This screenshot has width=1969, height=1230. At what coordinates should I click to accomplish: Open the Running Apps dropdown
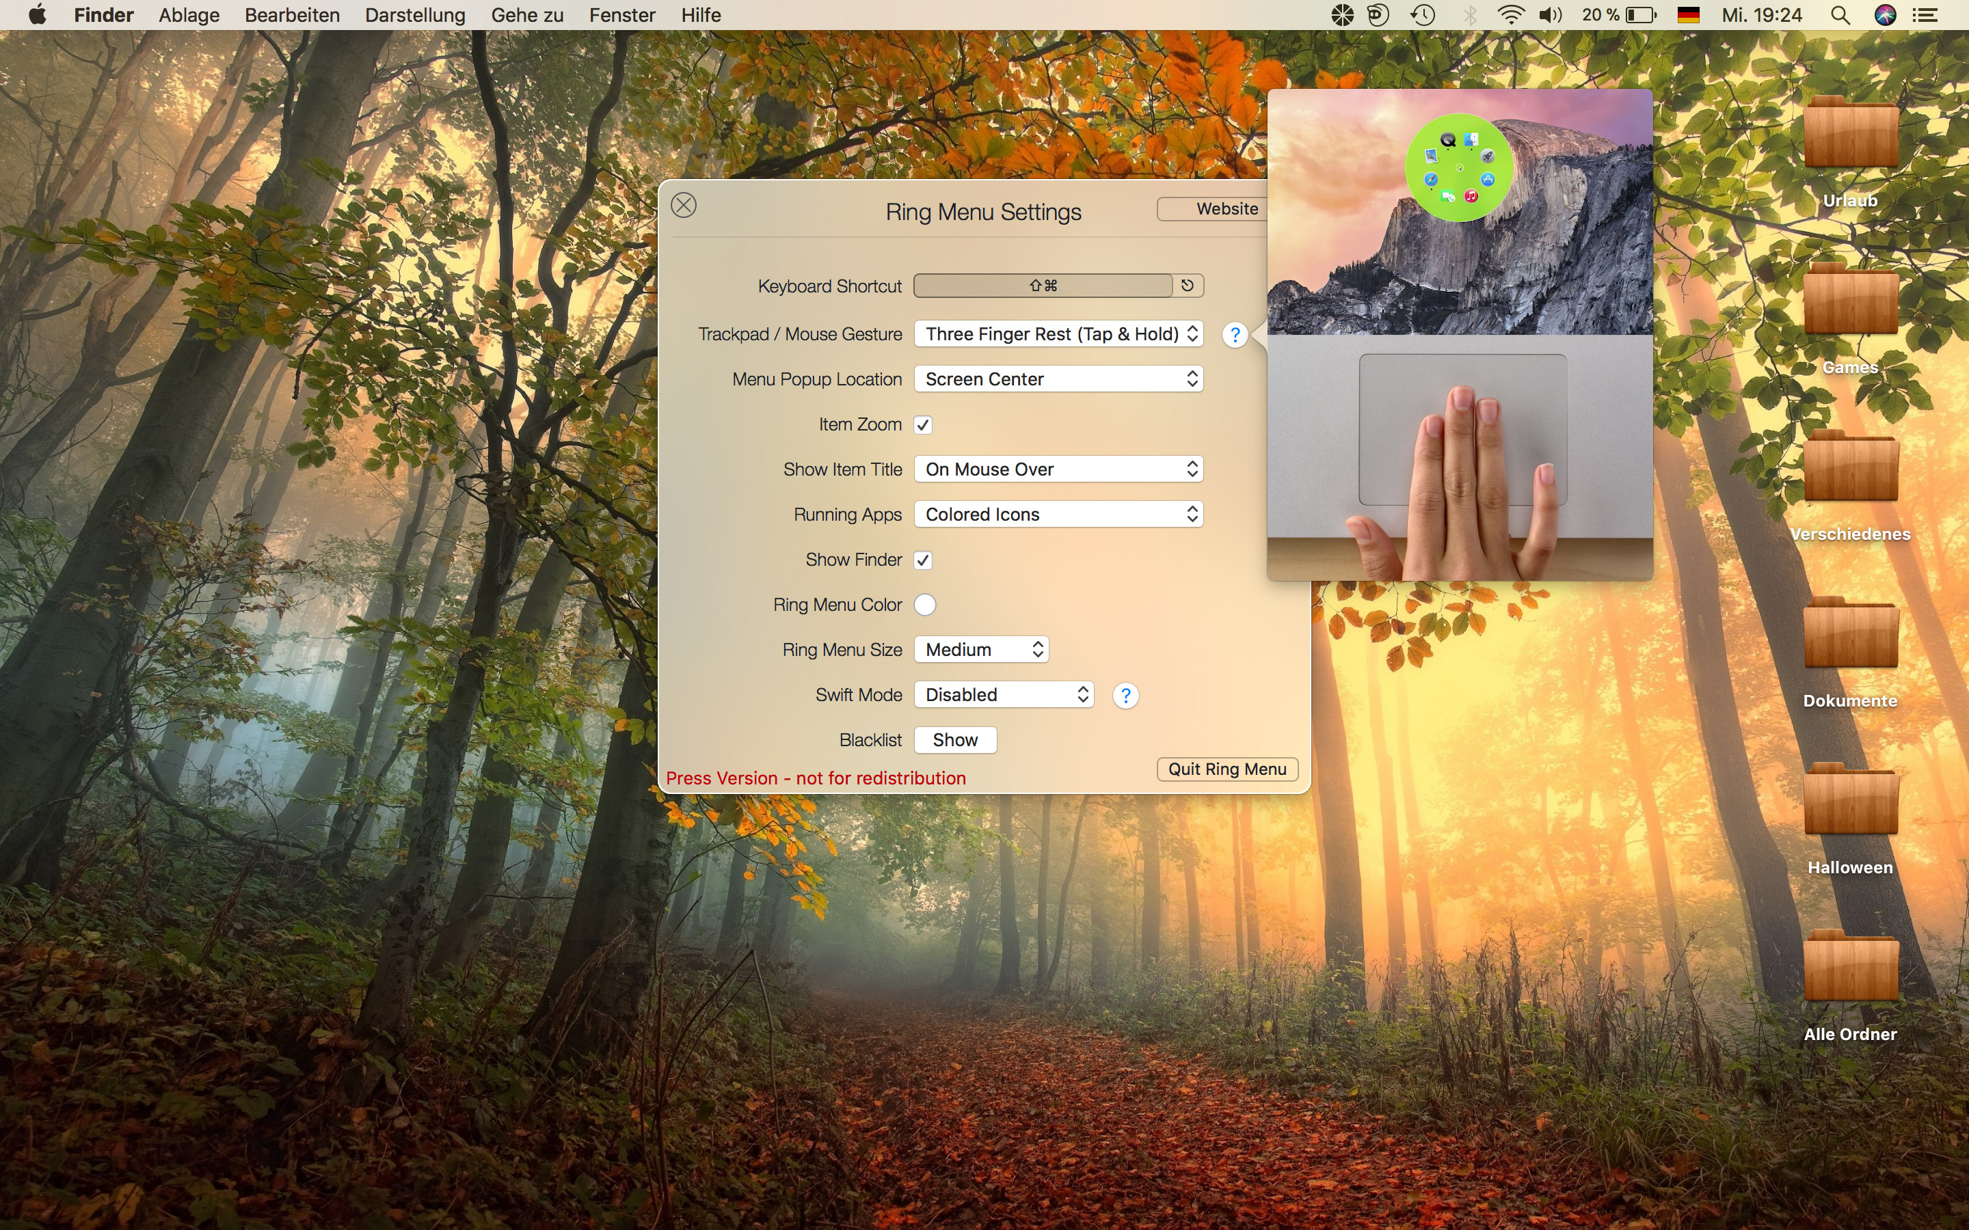tap(1058, 514)
